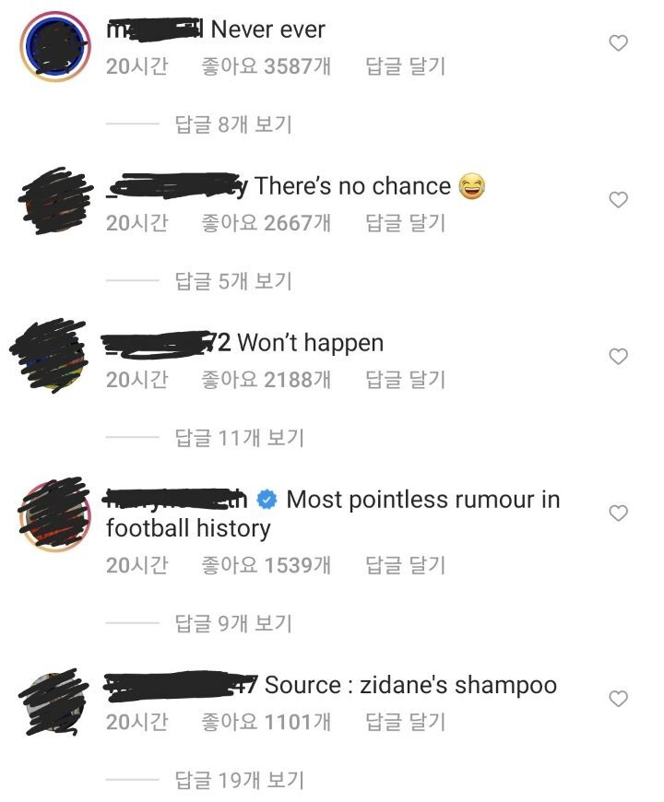664x802 pixels.
Task: View 3587 likes on first comment
Action: (266, 66)
